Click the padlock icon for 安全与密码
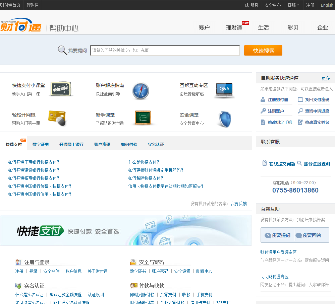Image resolution: width=335 pixels, height=304 pixels. coord(133,262)
